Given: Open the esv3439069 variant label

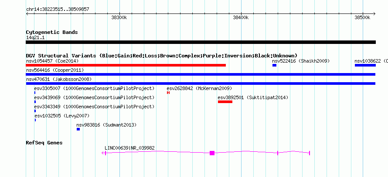Looking at the screenshot, I should coord(94,97).
